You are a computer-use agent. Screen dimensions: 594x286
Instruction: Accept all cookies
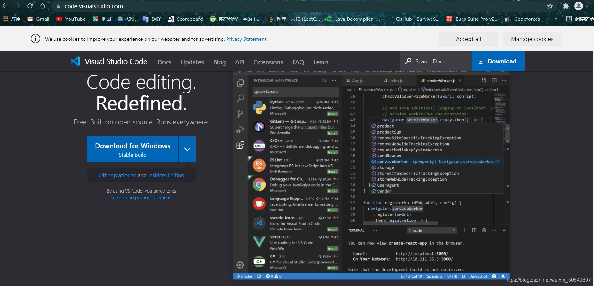pos(468,39)
